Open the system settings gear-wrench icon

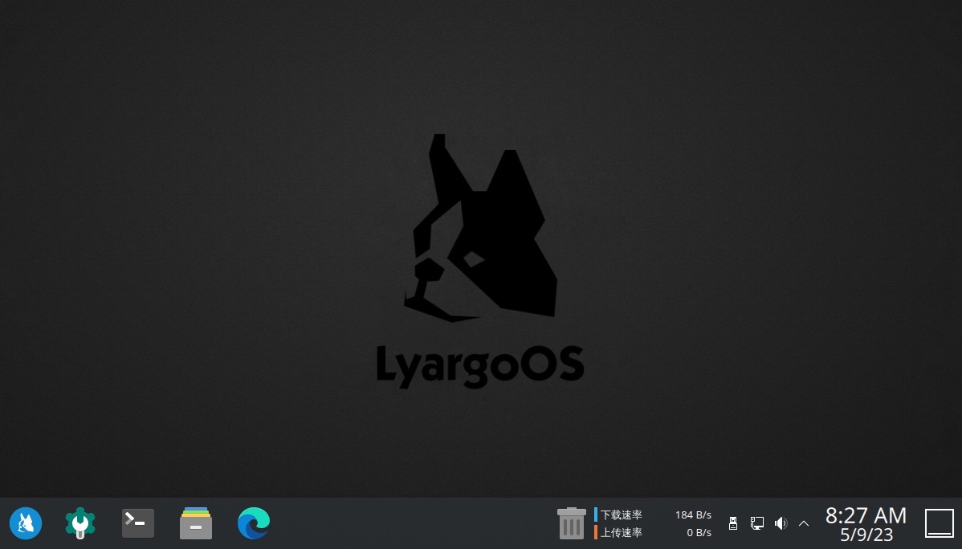tap(80, 523)
